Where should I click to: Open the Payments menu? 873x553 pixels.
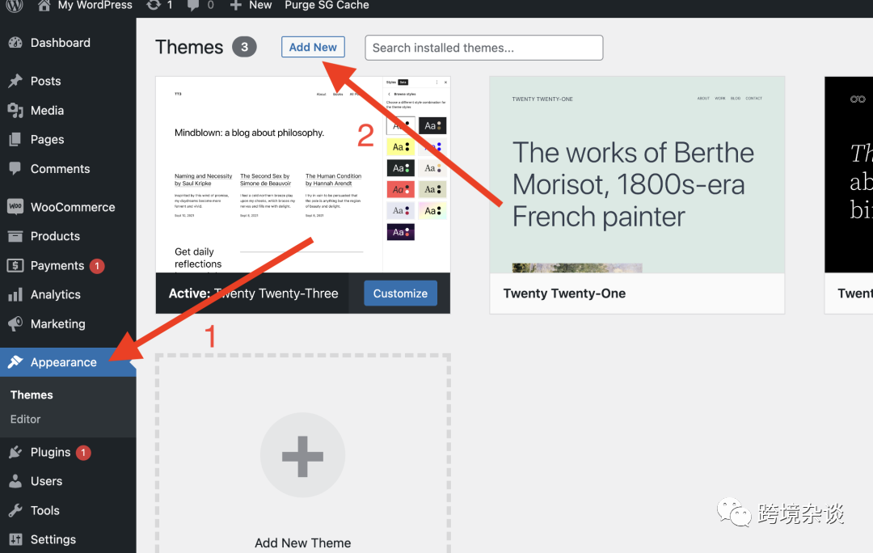[57, 266]
